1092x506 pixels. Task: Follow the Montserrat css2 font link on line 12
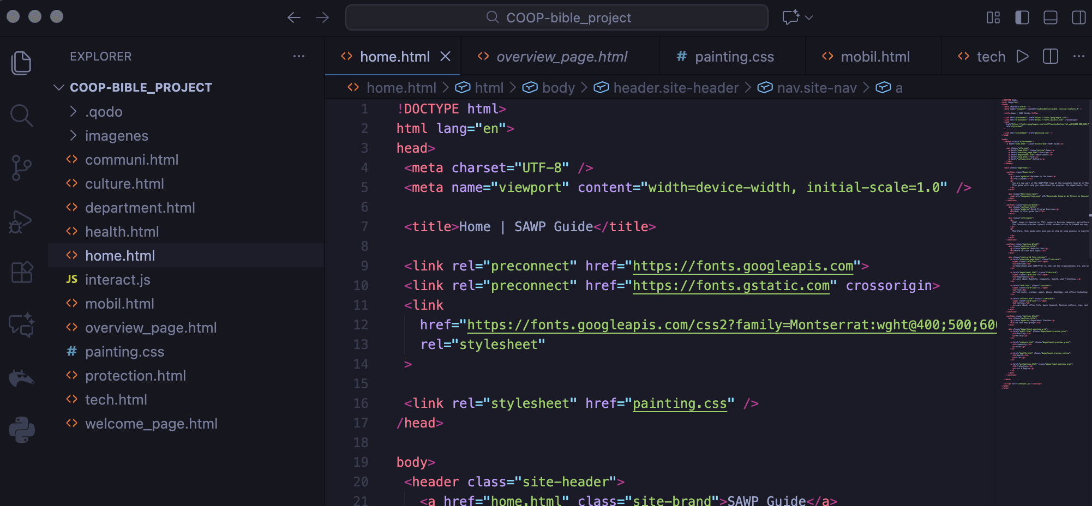click(732, 325)
